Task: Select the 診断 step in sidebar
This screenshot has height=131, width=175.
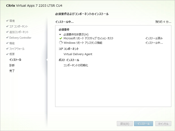Action: (12, 65)
